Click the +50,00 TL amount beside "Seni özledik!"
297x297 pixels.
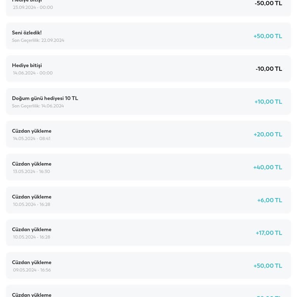point(268,36)
